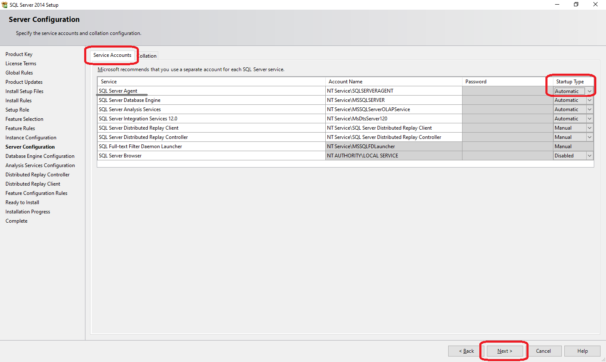
Task: Open Startup Type dropdown for Distributed Replay Client
Action: pyautogui.click(x=590, y=128)
